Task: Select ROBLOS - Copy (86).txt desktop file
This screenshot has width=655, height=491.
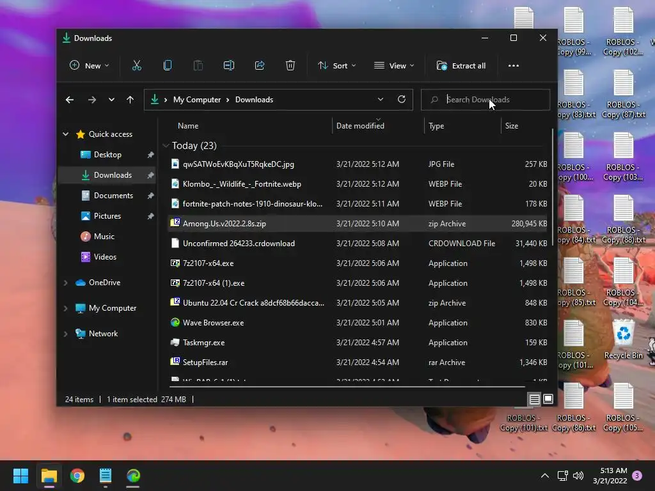Action: click(x=574, y=407)
